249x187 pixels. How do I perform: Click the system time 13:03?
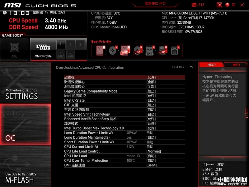tap(19, 13)
